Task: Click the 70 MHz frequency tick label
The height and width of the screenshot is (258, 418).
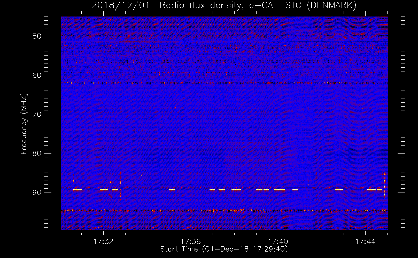Action: click(x=37, y=114)
